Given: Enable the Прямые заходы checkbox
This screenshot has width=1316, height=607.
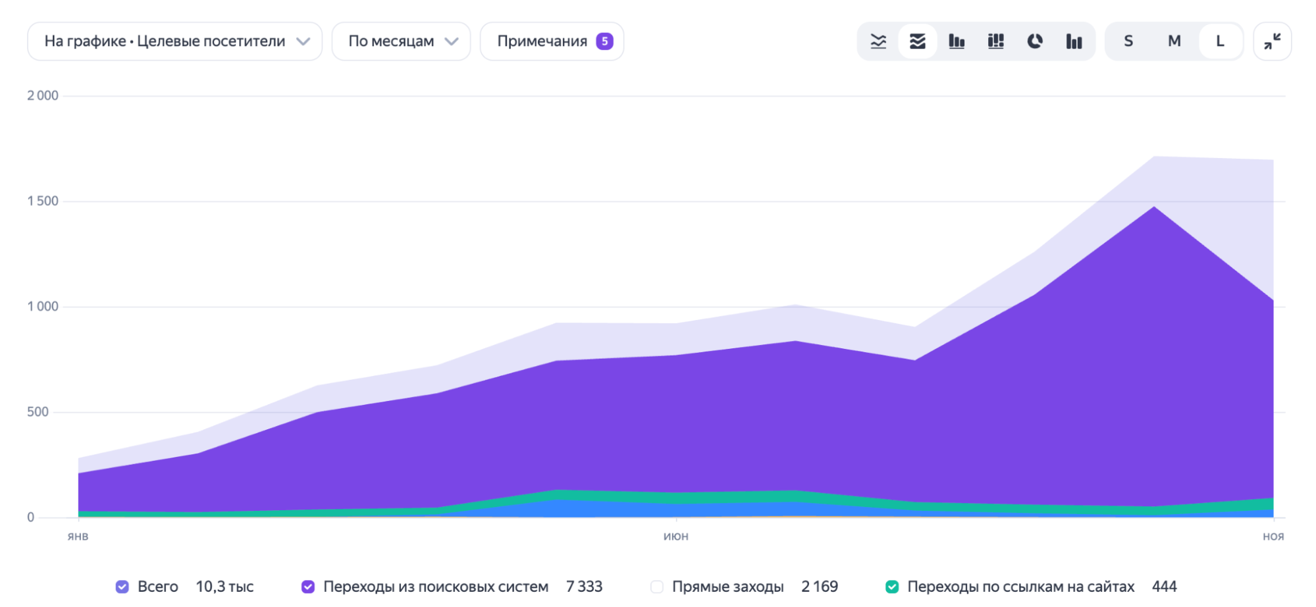Looking at the screenshot, I should tap(657, 587).
